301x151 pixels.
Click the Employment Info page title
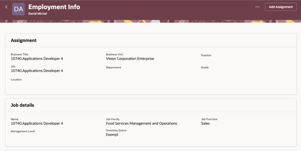tap(54, 7)
